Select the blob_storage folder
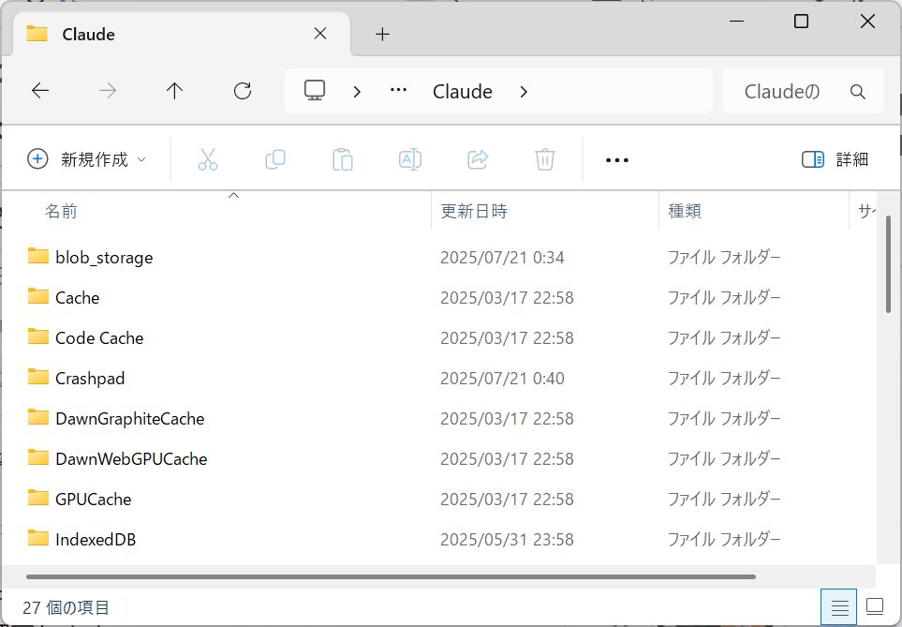Image resolution: width=902 pixels, height=627 pixels. tap(104, 258)
